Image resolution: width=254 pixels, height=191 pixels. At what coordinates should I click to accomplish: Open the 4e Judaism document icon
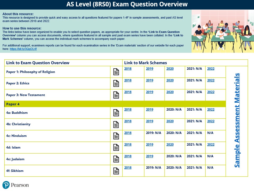(116, 159)
